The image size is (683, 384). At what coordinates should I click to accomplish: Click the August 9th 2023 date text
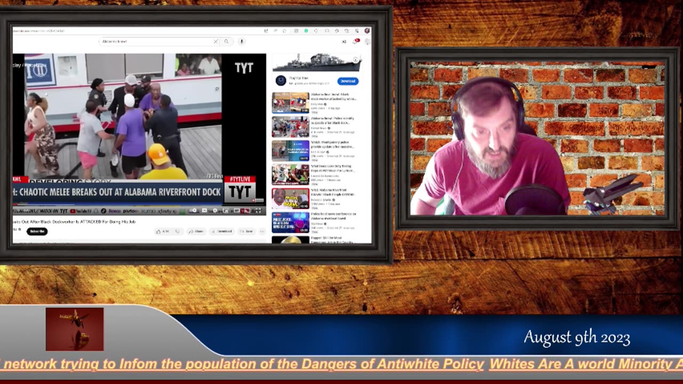577,338
